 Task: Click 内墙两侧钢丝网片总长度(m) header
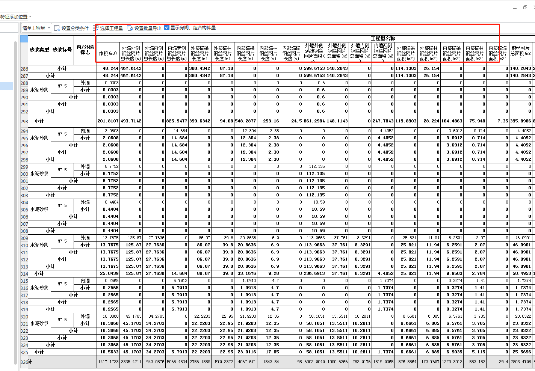(x=177, y=53)
